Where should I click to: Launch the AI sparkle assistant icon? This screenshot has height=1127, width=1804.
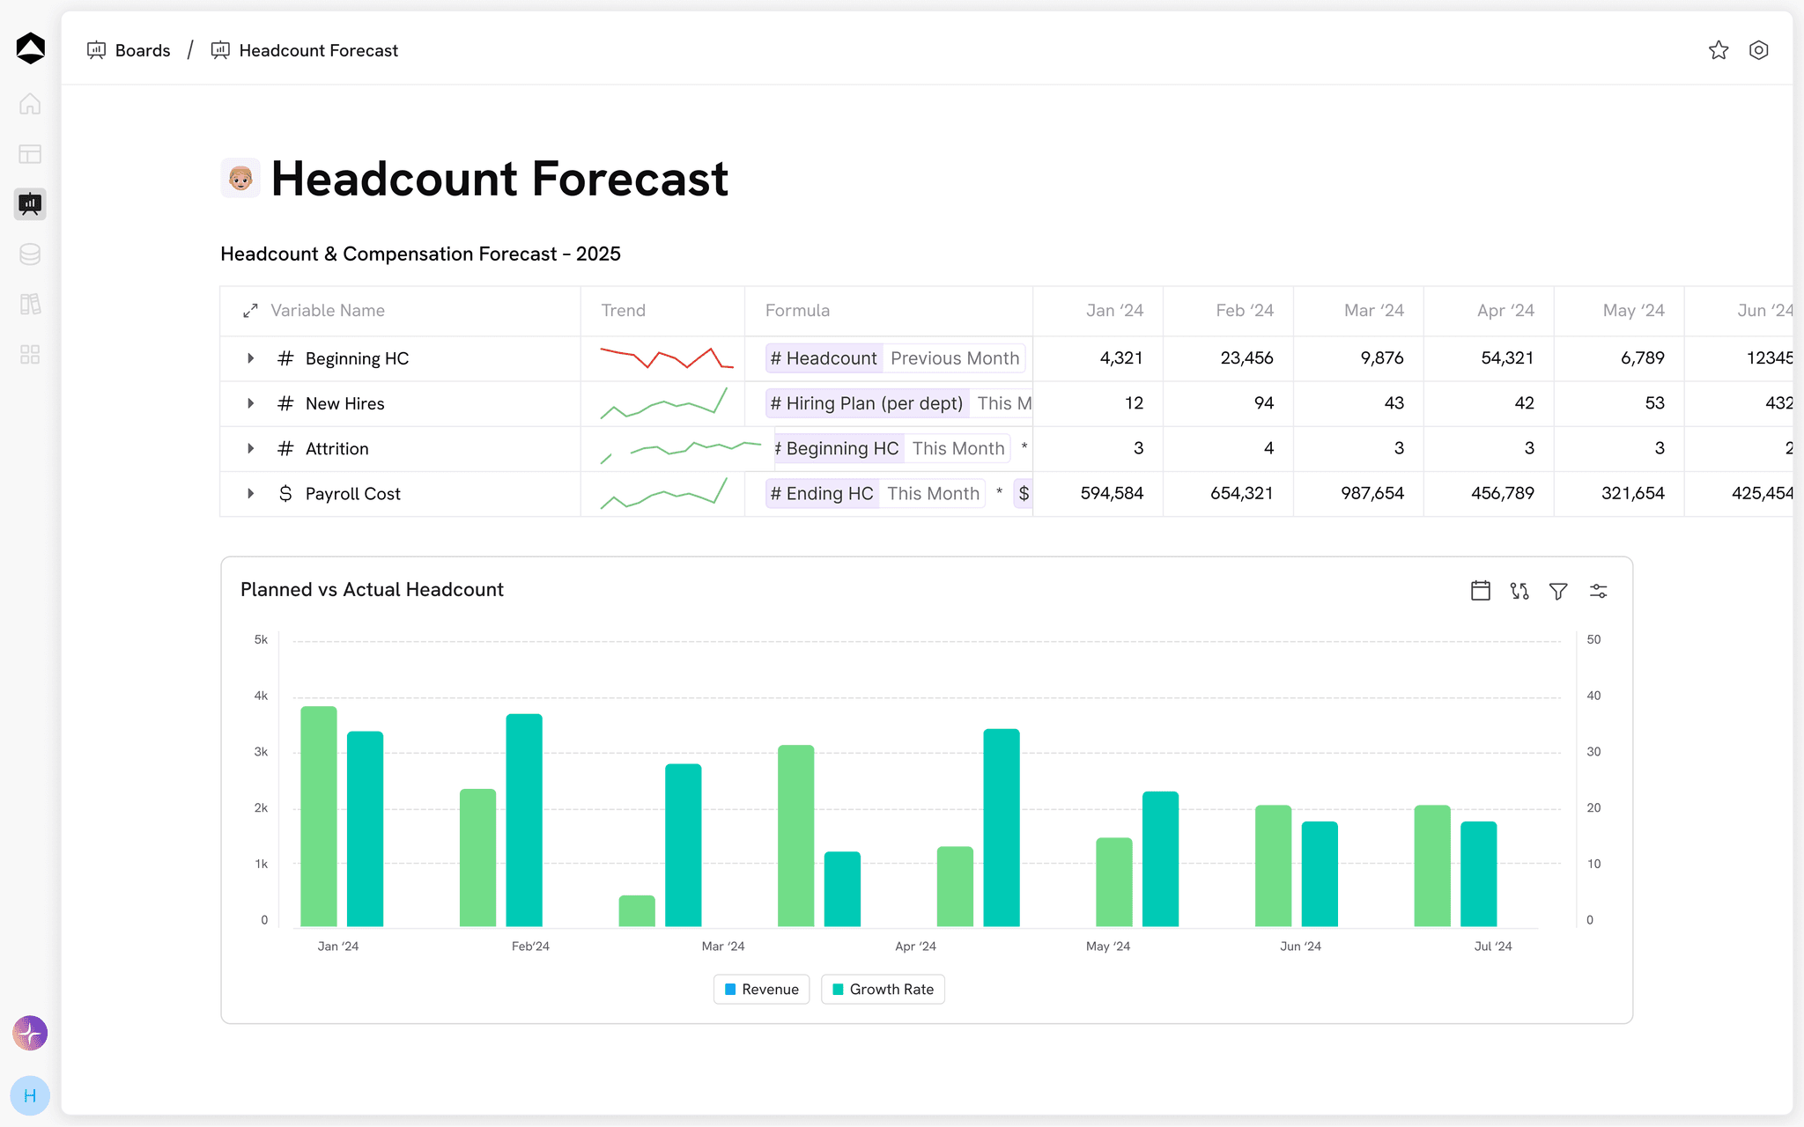(x=30, y=1033)
